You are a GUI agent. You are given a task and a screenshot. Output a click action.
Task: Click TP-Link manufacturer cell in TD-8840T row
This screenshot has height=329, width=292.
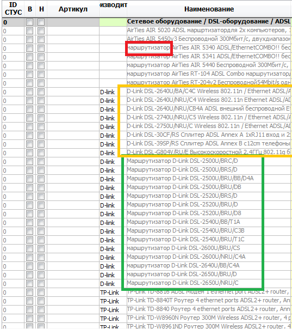[x=113, y=301]
